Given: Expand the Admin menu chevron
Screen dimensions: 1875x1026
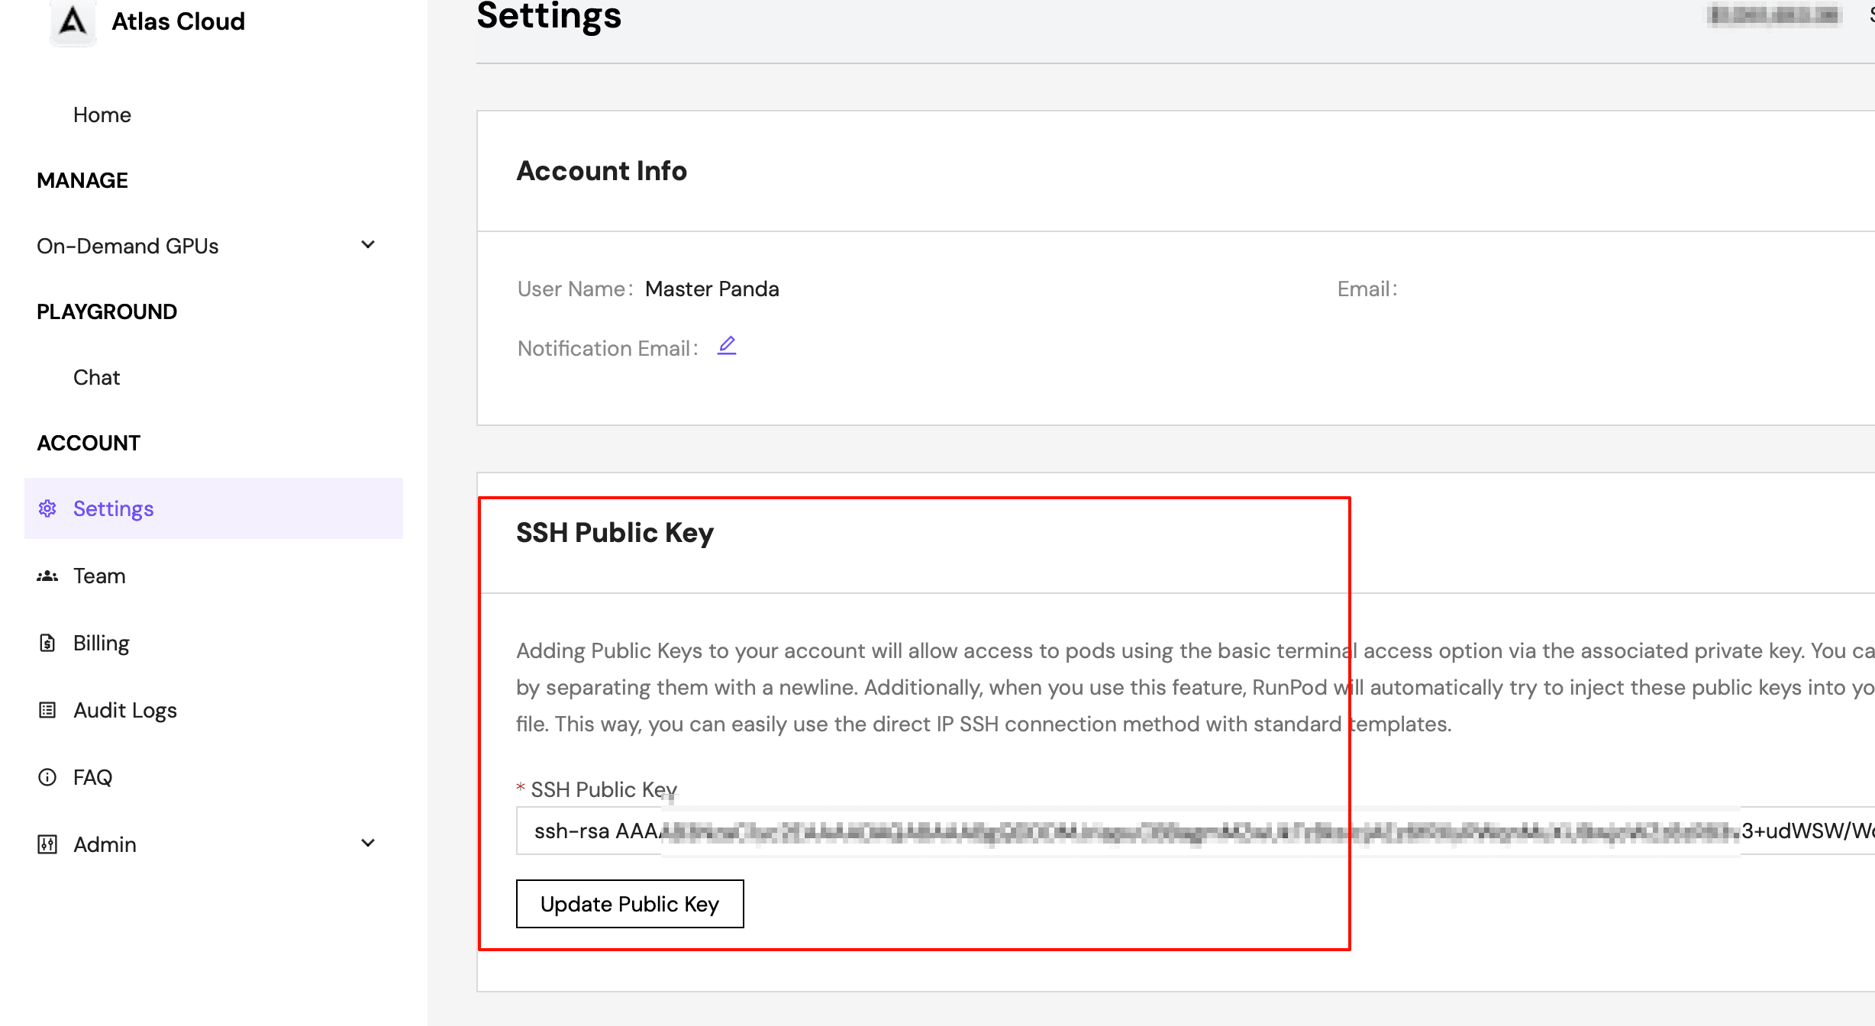Looking at the screenshot, I should [368, 844].
